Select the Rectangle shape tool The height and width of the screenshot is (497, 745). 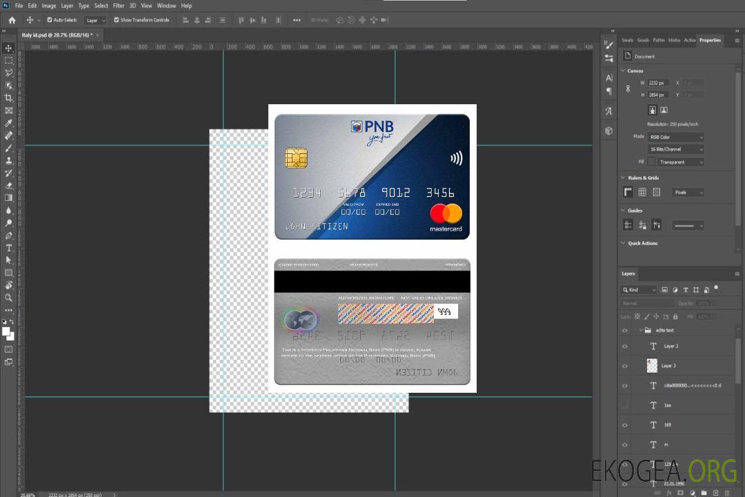[x=8, y=273]
